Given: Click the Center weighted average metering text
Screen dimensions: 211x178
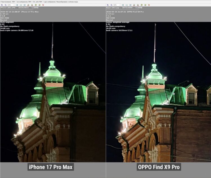Looking at the screenshot, I should [118, 22].
